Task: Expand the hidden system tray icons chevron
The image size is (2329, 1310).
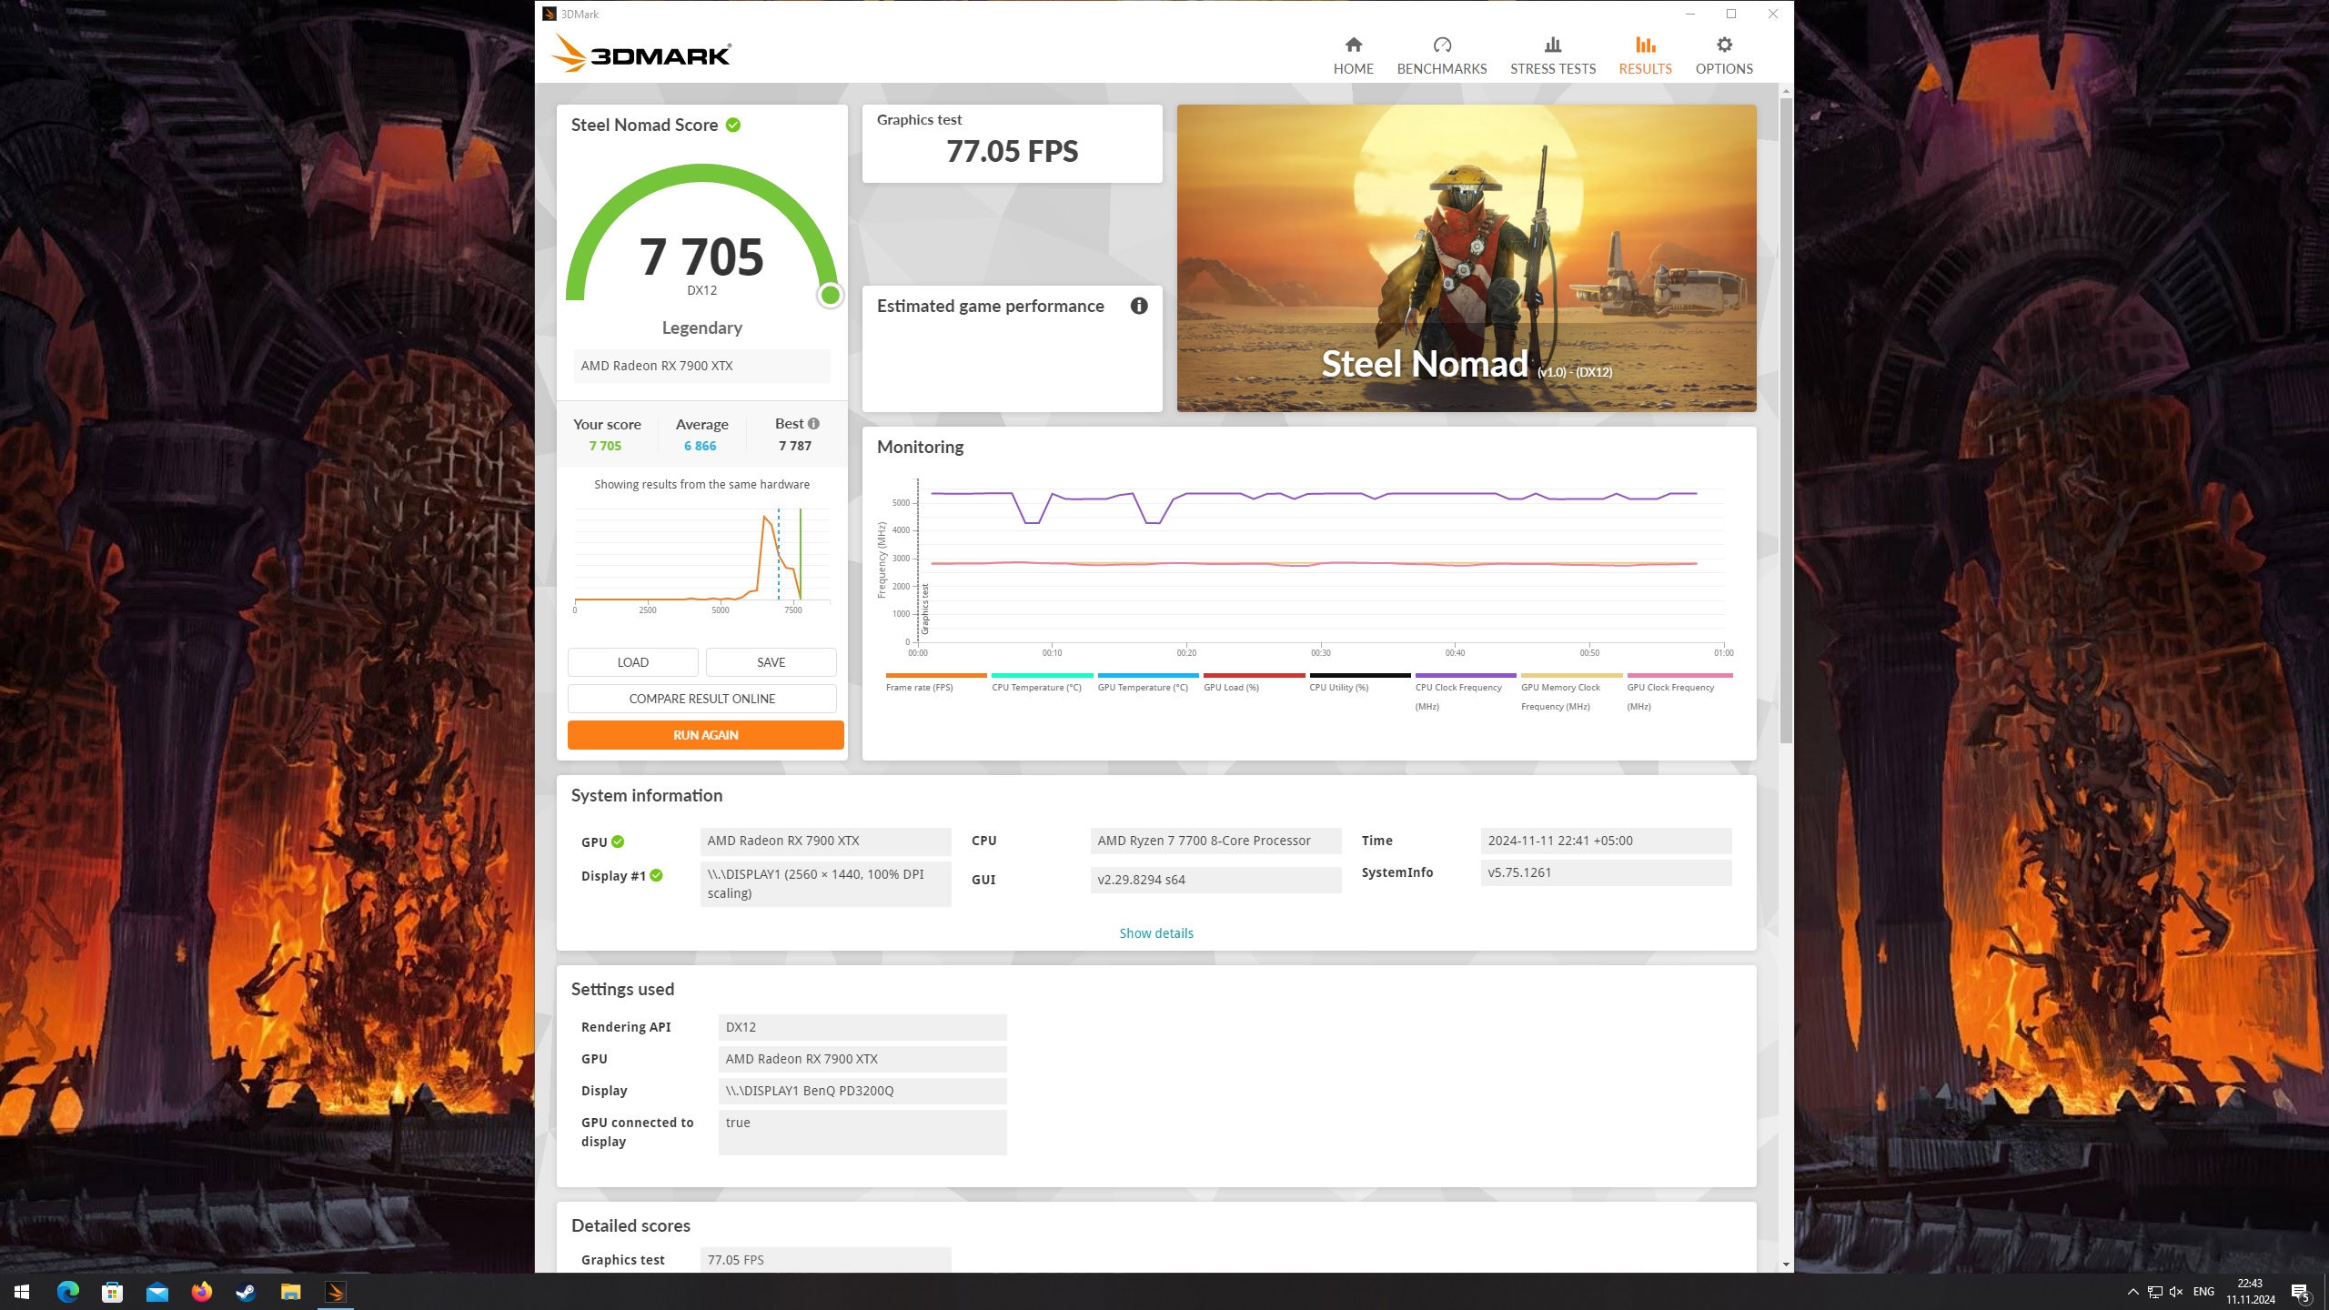Action: (2132, 1292)
